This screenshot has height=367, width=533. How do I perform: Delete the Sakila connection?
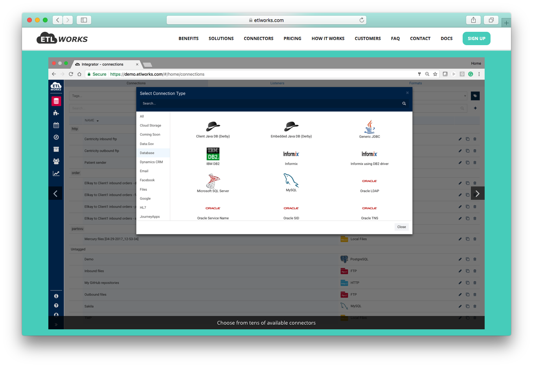coord(475,306)
